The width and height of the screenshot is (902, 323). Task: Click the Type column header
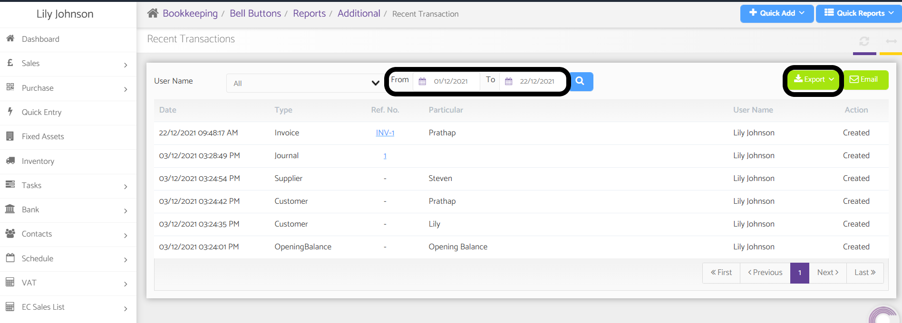pyautogui.click(x=283, y=110)
